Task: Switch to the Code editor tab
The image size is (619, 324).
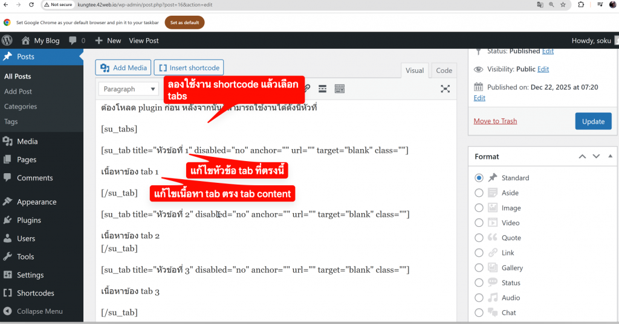Action: click(x=444, y=71)
